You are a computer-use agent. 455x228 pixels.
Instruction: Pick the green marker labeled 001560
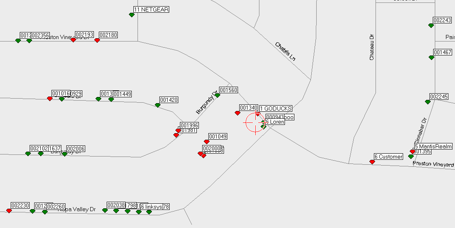[x=217, y=95]
